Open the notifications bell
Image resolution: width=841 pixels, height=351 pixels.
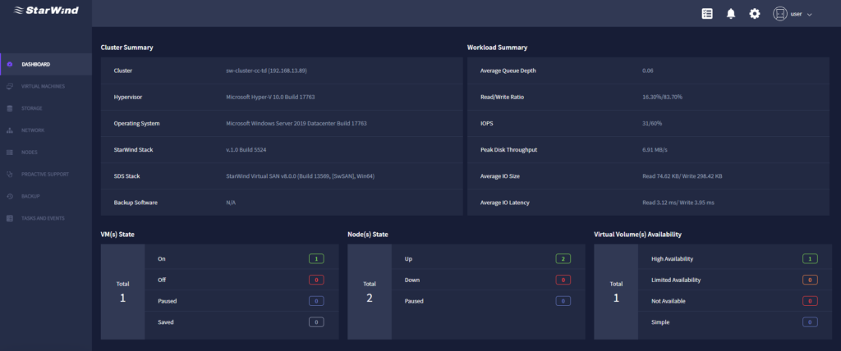click(x=730, y=14)
